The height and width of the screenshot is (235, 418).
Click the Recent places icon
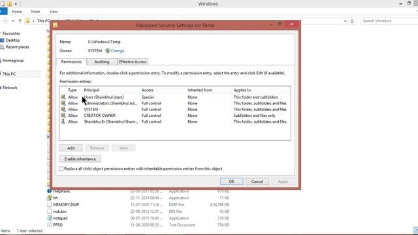[2, 47]
